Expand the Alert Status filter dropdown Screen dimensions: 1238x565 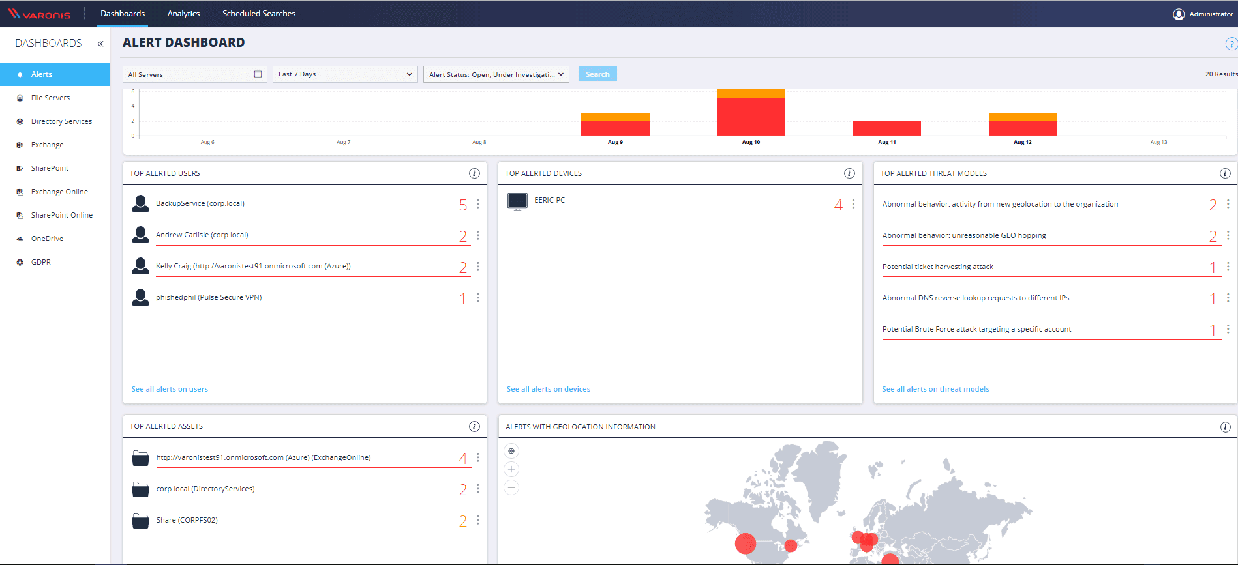tap(496, 74)
